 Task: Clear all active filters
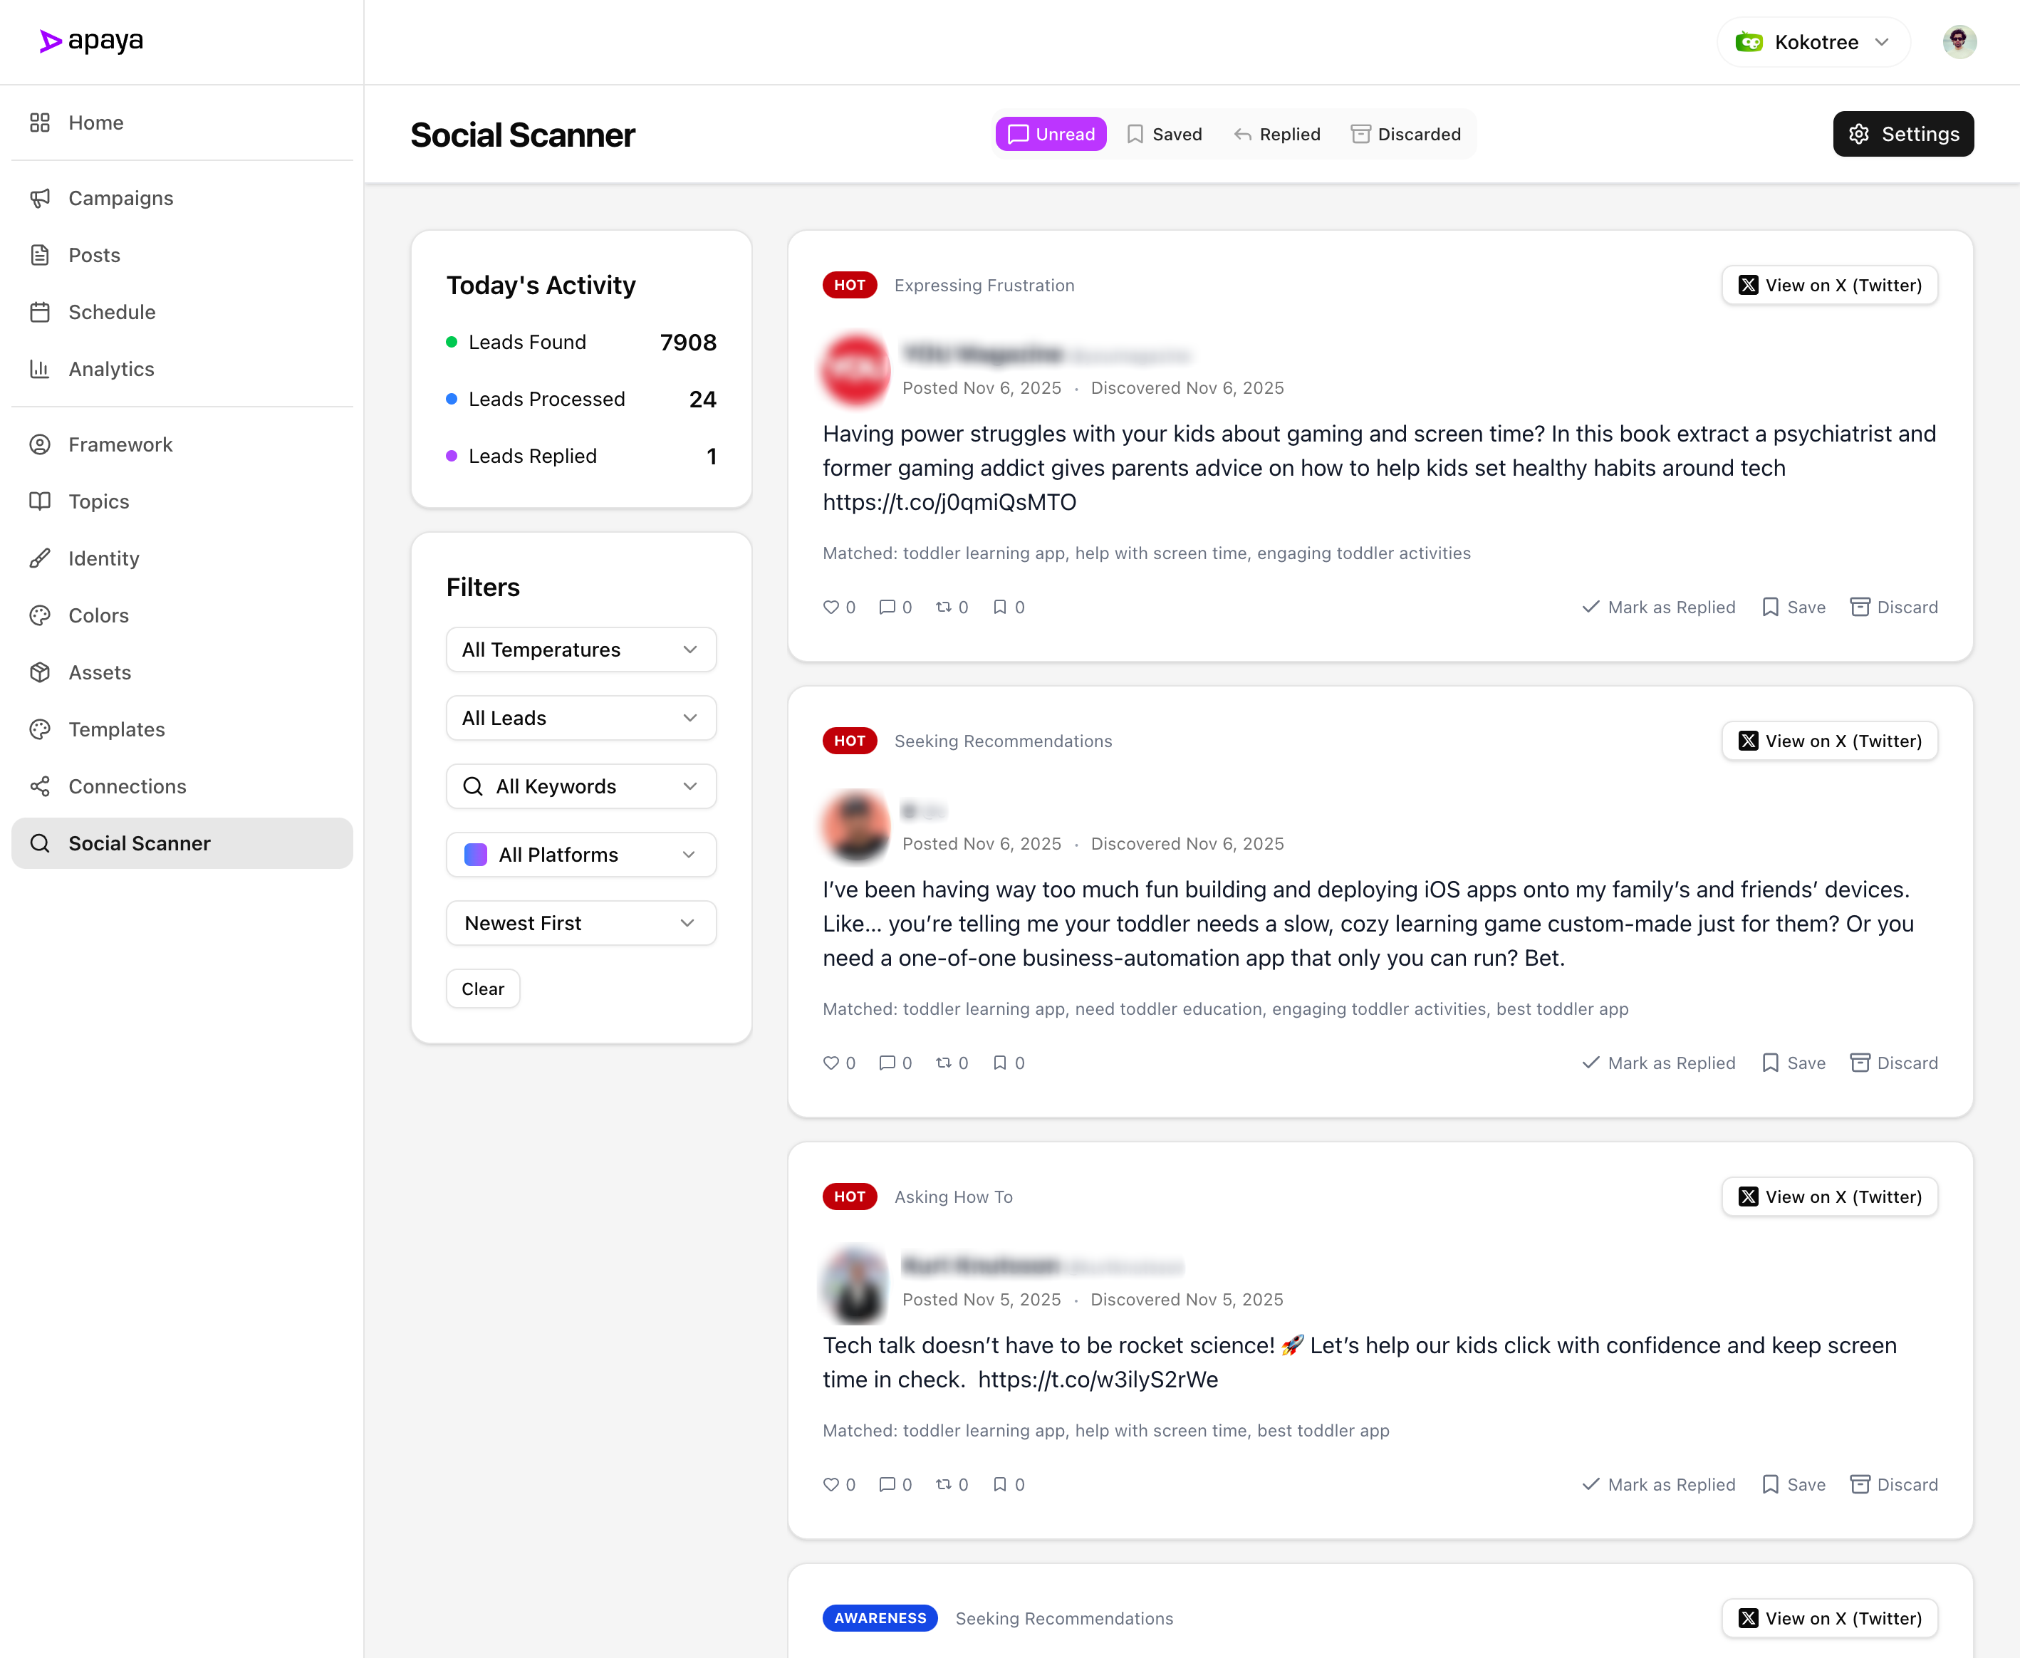pos(482,989)
